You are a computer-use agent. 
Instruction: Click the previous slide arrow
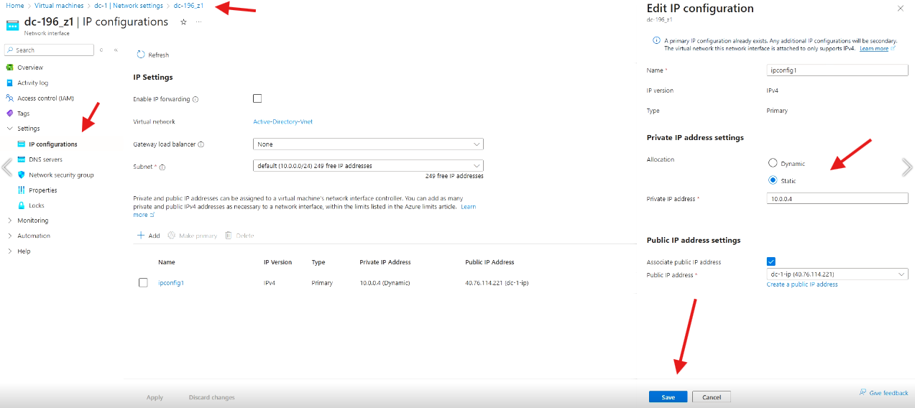pyautogui.click(x=6, y=167)
